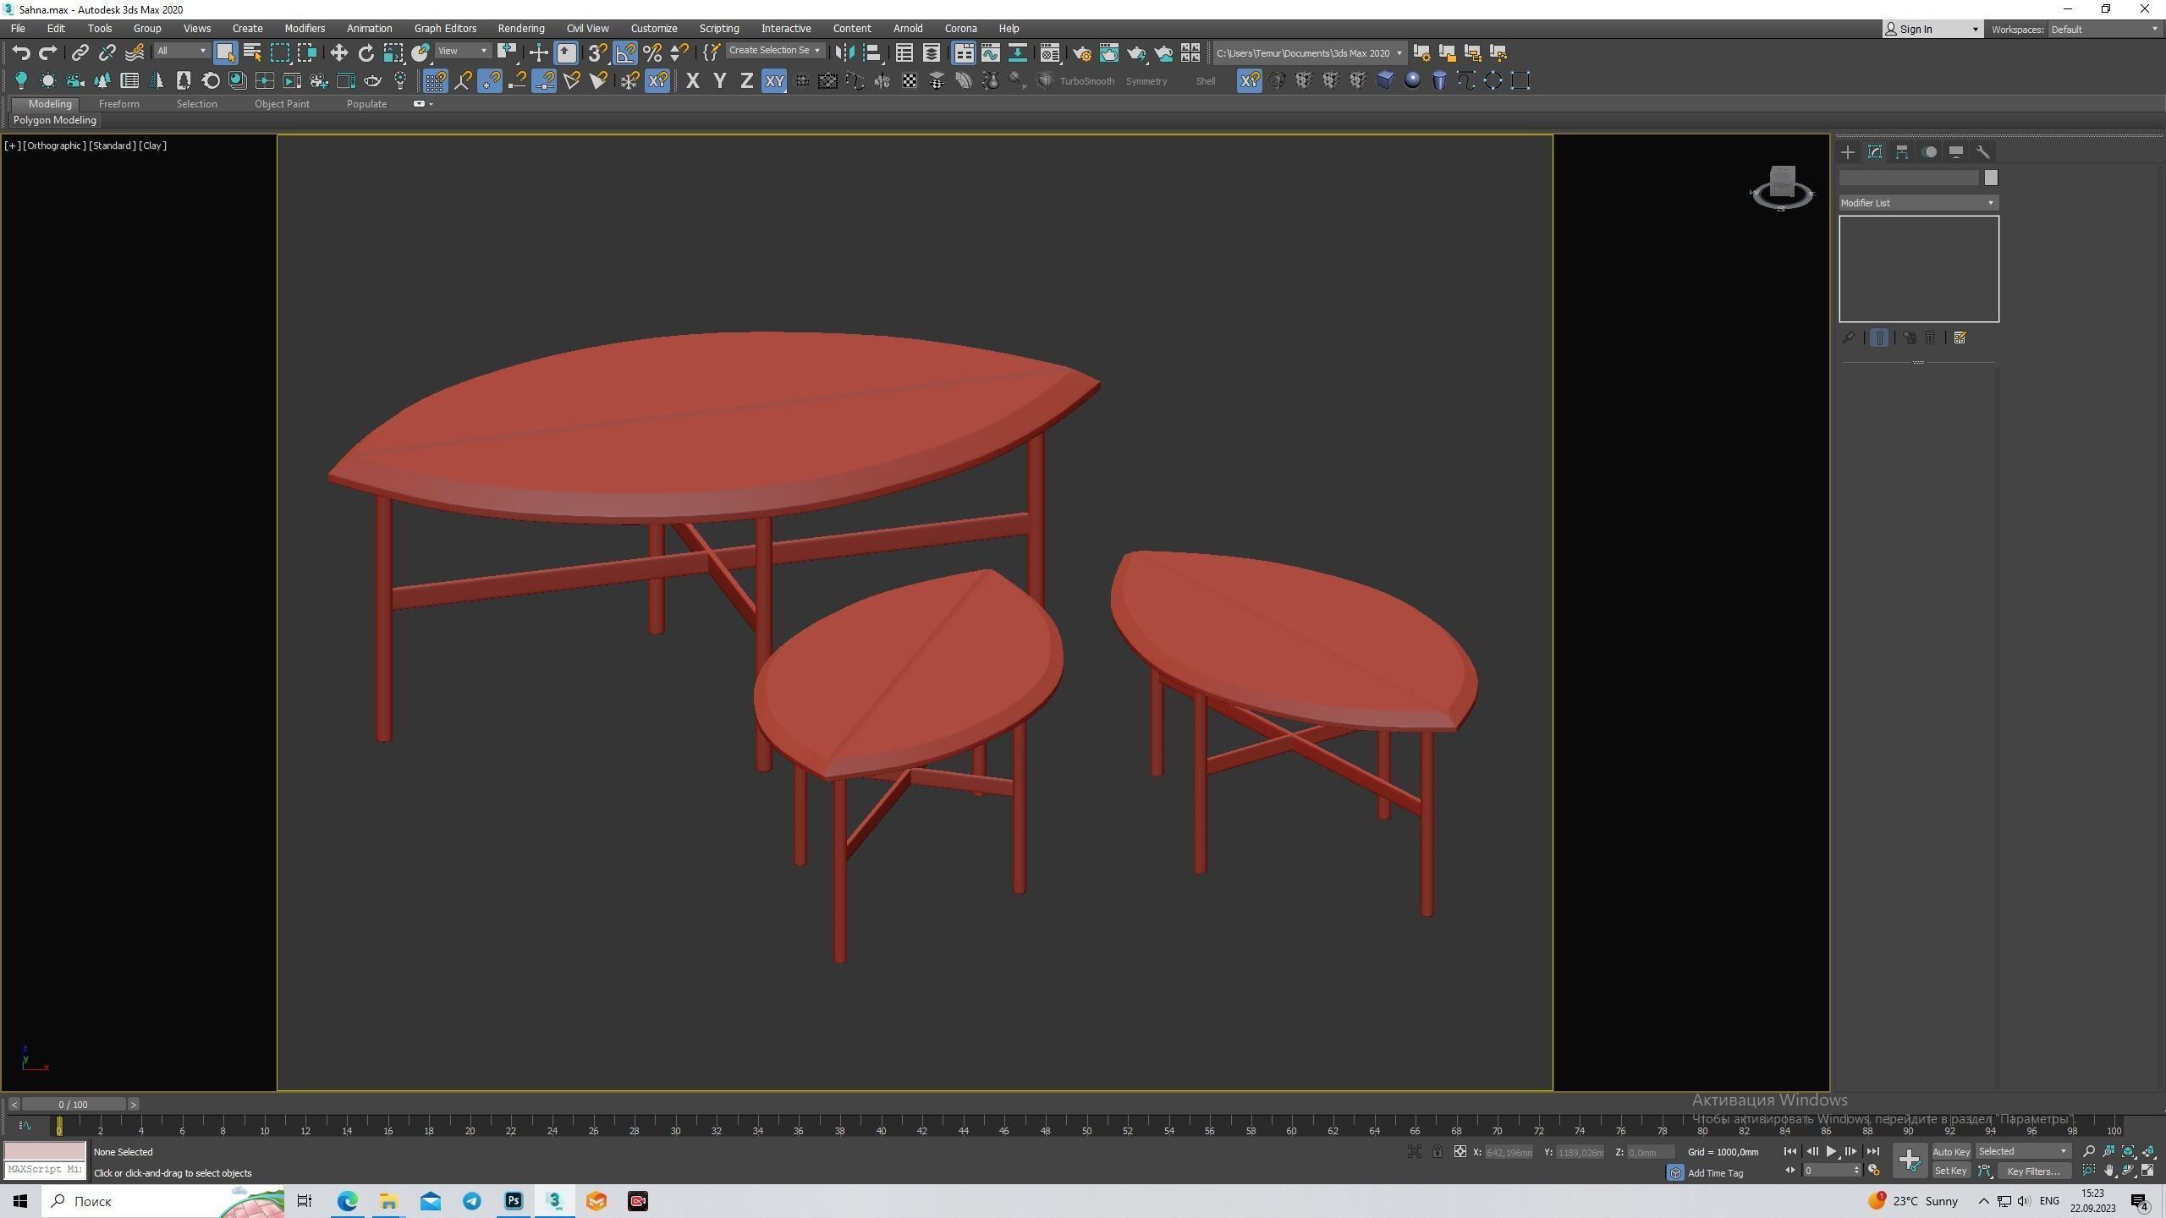2166x1218 pixels.
Task: Open the Create command panel tab
Action: (1848, 152)
